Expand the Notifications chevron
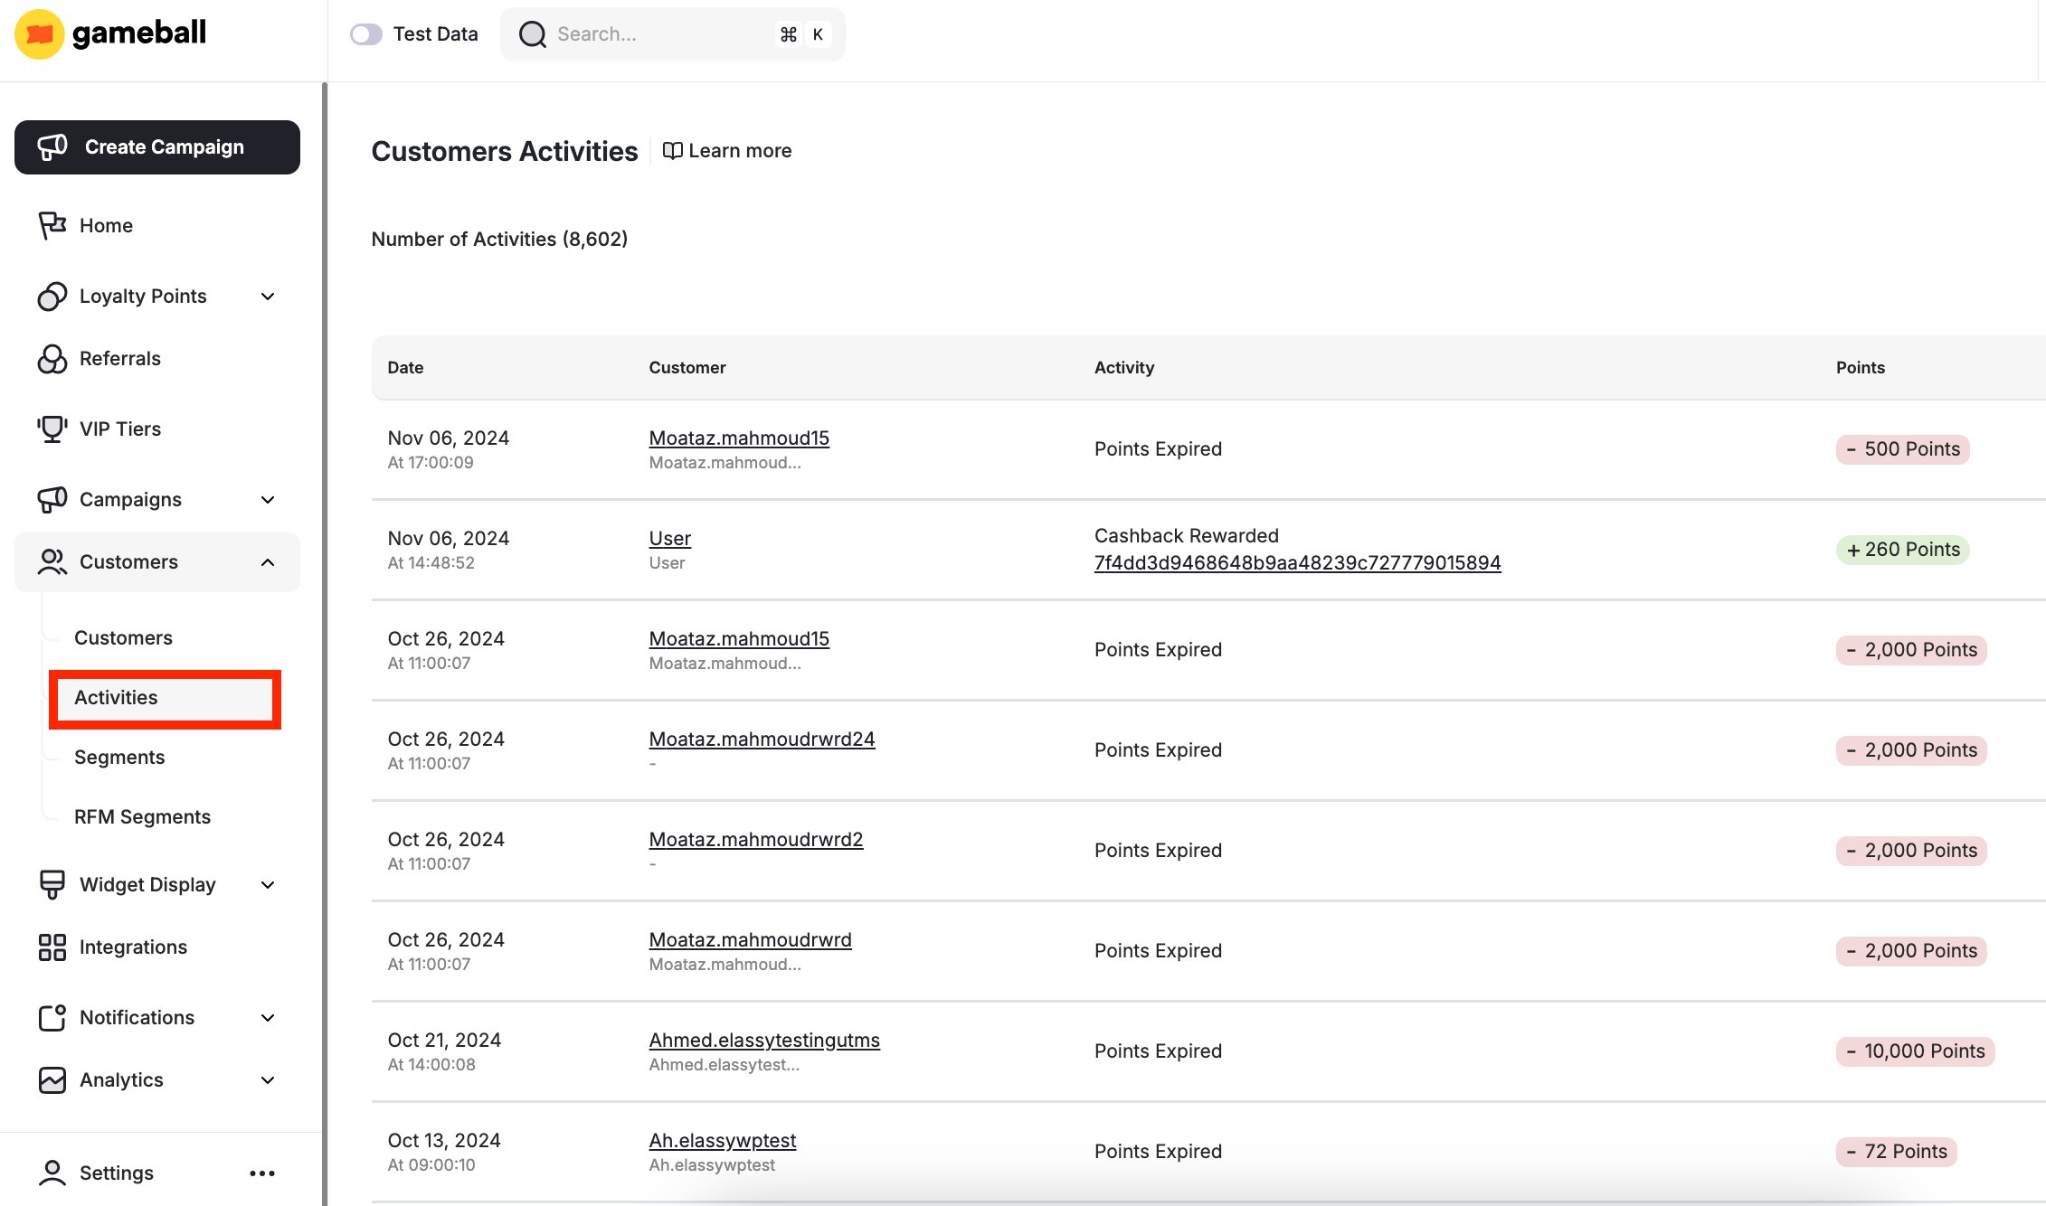 pos(268,1018)
